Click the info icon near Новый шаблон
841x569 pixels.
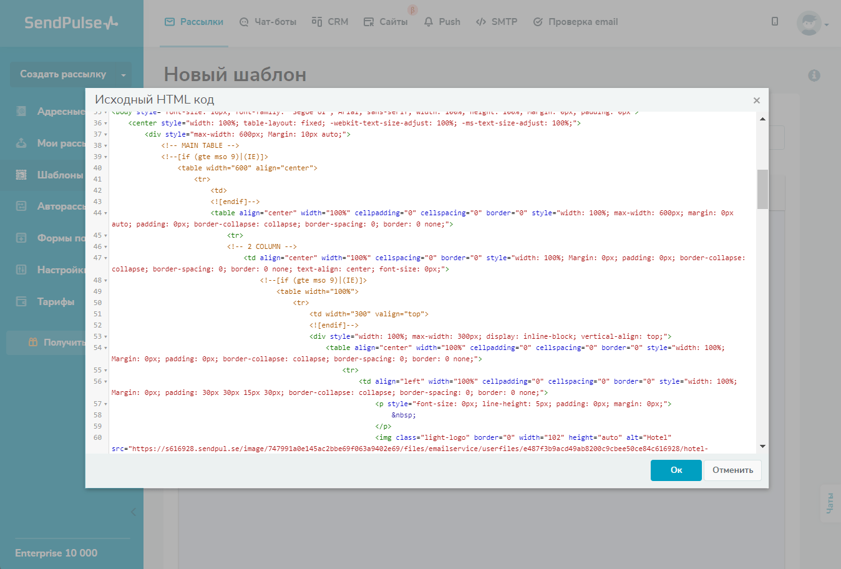[814, 75]
